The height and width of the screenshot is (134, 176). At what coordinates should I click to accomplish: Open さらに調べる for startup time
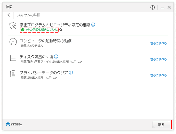(x=158, y=43)
